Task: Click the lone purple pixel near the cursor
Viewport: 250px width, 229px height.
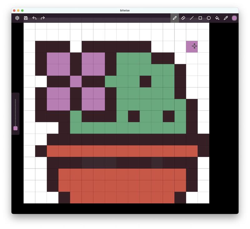Action: pyautogui.click(x=192, y=47)
